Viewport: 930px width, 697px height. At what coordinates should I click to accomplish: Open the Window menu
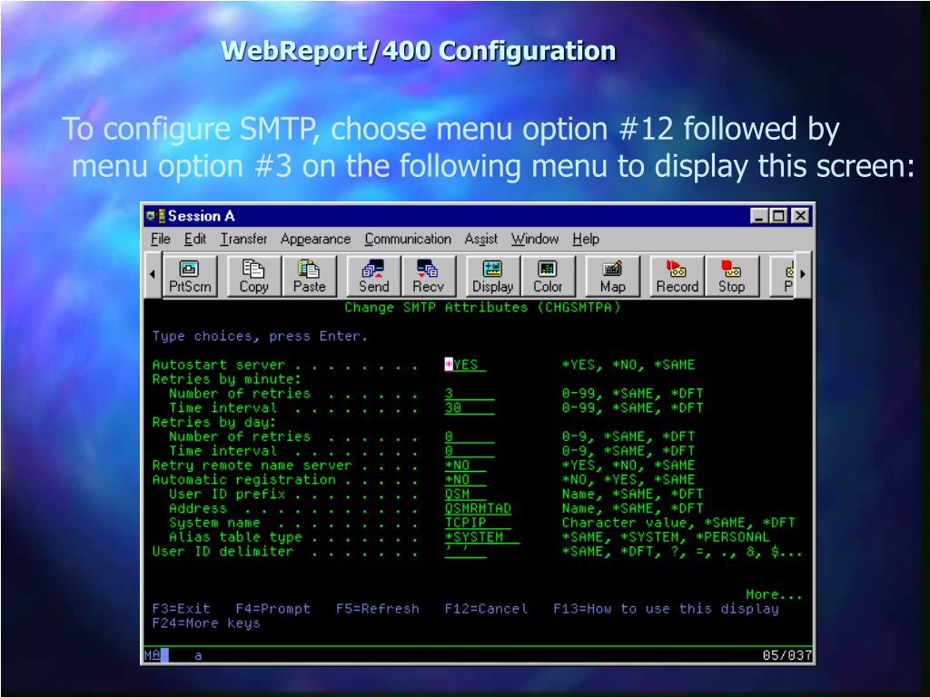point(535,239)
